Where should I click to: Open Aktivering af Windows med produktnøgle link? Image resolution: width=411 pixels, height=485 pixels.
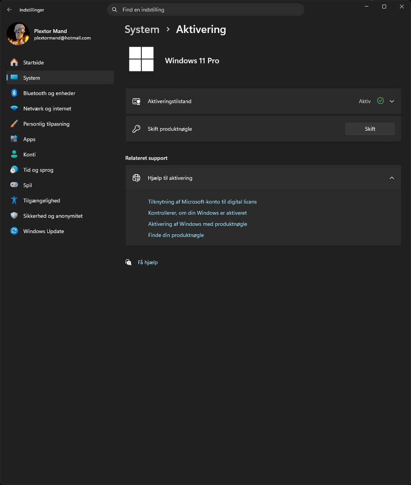tap(197, 224)
